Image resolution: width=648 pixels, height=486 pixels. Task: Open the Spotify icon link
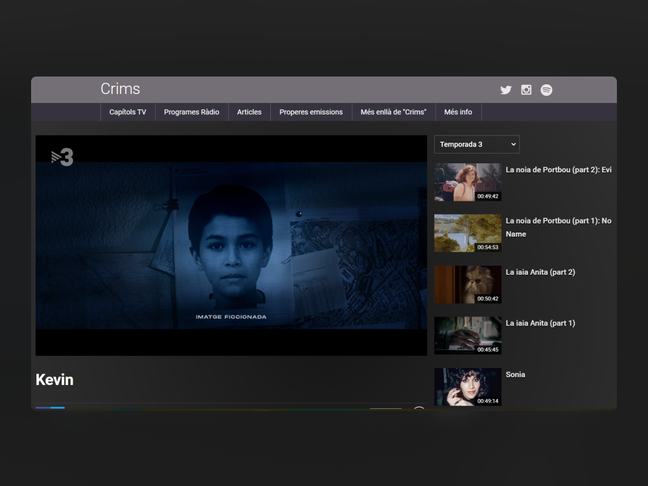[546, 90]
